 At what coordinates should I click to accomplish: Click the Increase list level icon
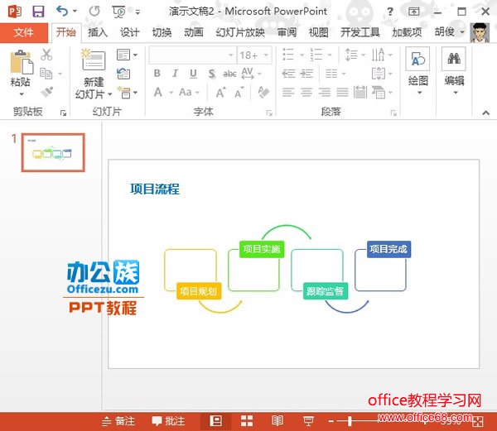pos(306,74)
